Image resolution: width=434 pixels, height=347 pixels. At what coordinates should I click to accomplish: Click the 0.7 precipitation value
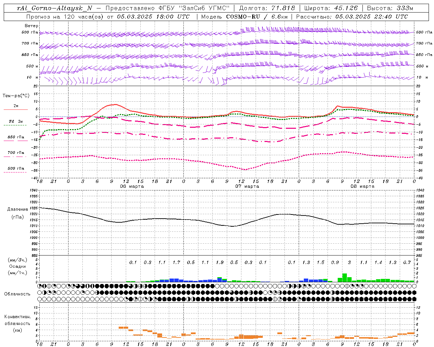[407, 262]
